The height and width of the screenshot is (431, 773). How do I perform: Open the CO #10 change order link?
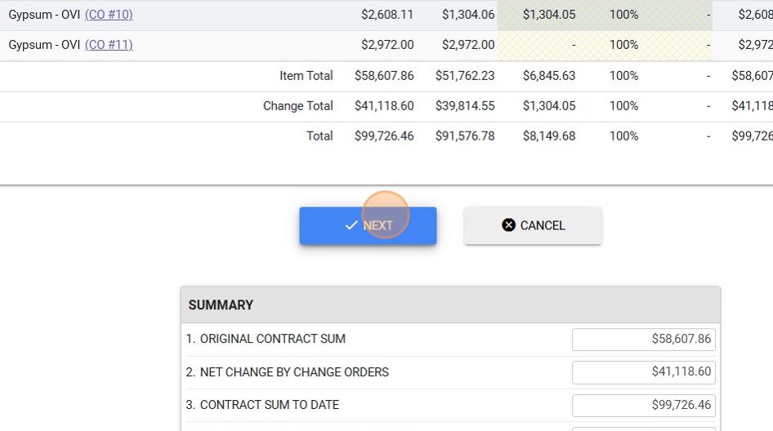[109, 15]
